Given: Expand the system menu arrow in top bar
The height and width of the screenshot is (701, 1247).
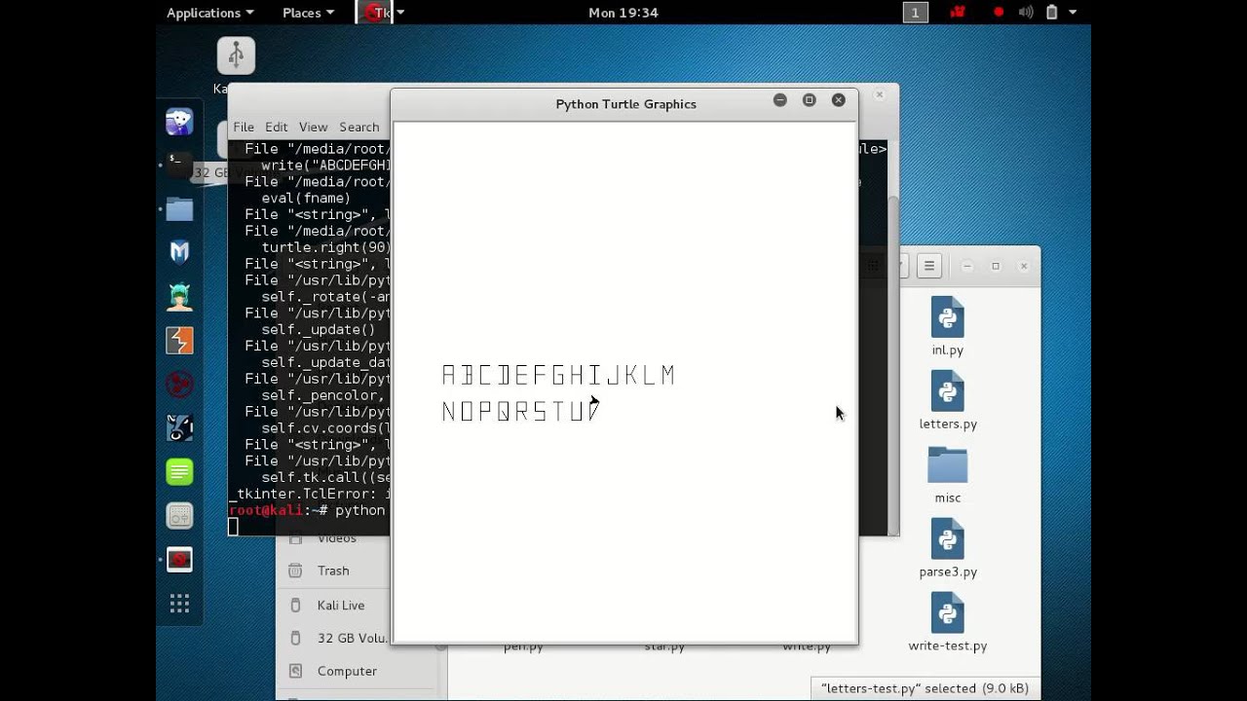Looking at the screenshot, I should (x=1073, y=13).
